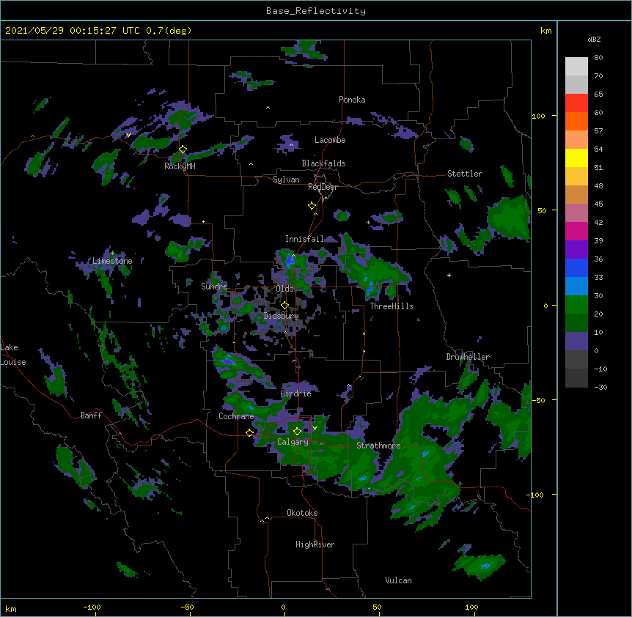Select the bright green legend swatch

point(576,305)
